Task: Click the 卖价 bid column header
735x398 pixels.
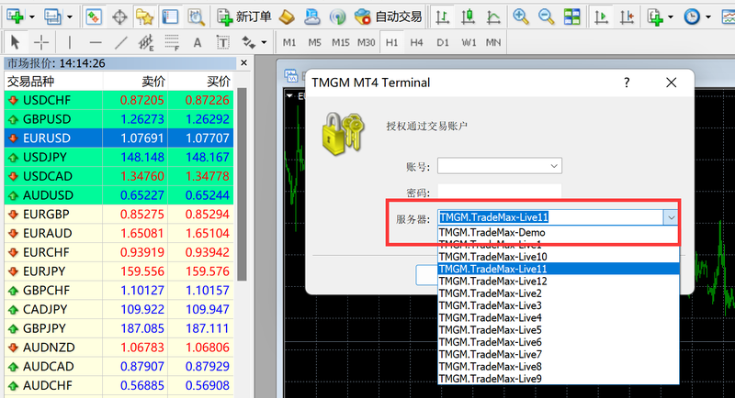Action: (x=135, y=82)
